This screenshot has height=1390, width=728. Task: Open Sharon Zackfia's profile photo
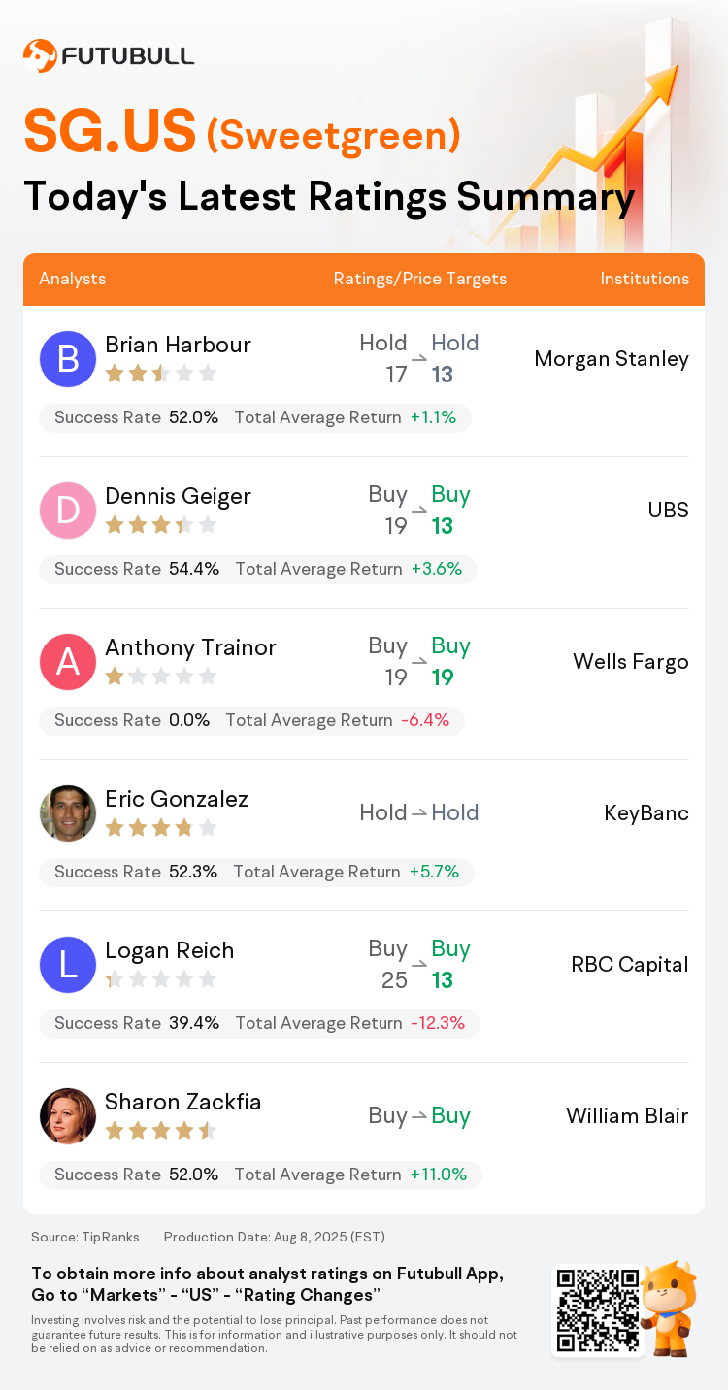point(68,1116)
